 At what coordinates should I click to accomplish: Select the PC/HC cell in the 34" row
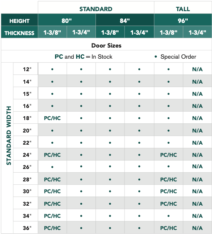point(52,216)
